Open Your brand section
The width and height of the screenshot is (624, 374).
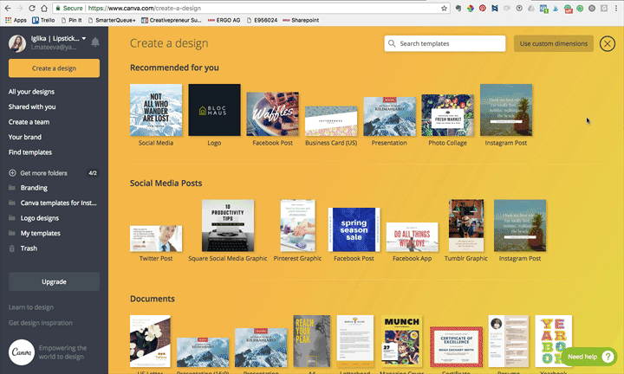(25, 137)
